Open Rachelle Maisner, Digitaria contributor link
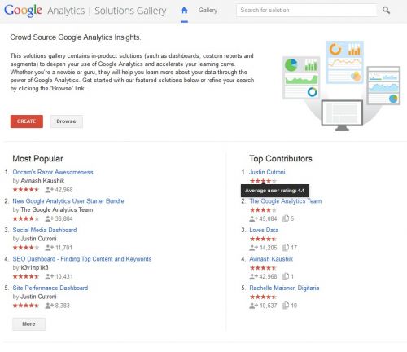This screenshot has height=352, width=407. (x=284, y=288)
